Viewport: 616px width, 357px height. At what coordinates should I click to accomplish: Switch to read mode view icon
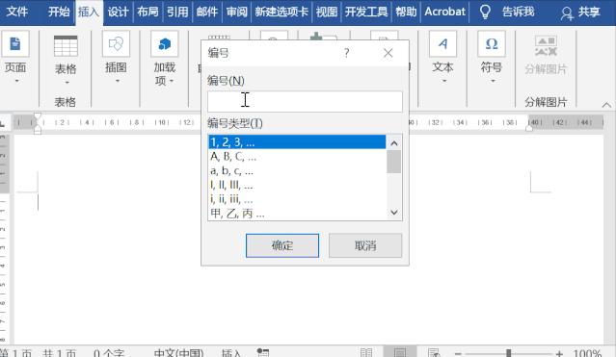tap(366, 353)
